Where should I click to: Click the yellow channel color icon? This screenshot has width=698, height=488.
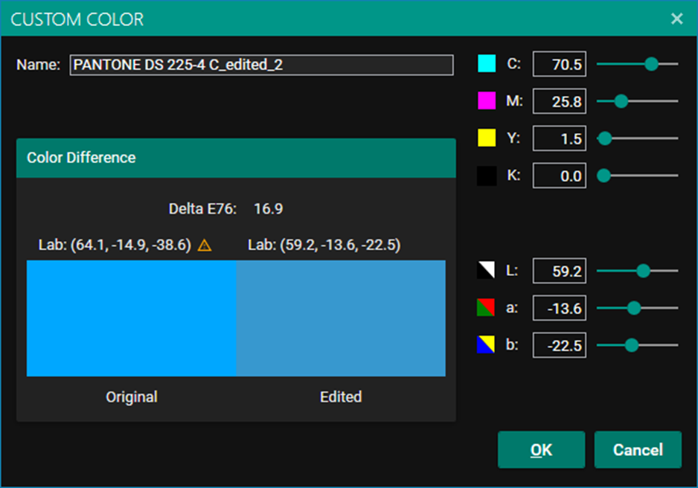(487, 138)
